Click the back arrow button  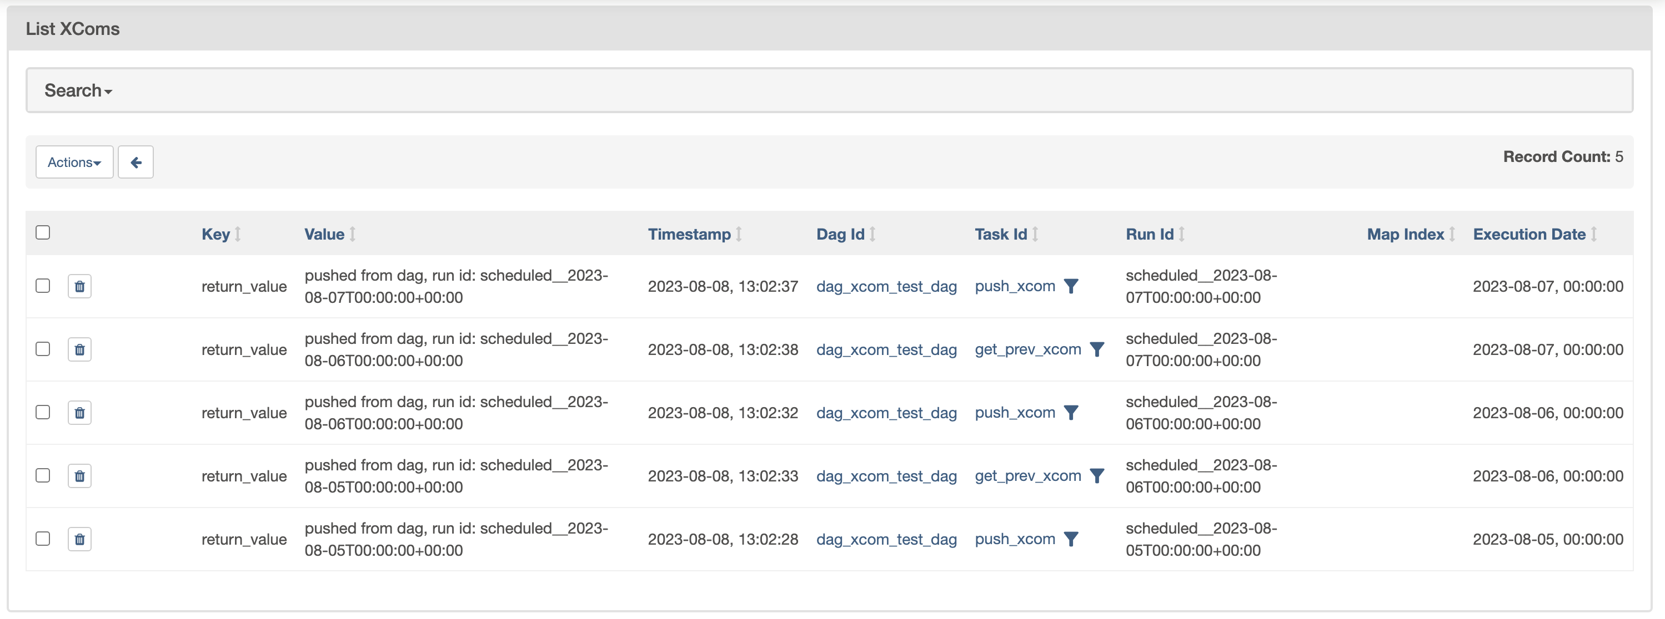136,162
